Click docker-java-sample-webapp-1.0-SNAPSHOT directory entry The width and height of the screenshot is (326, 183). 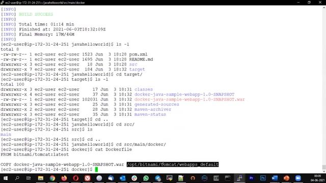click(x=184, y=95)
